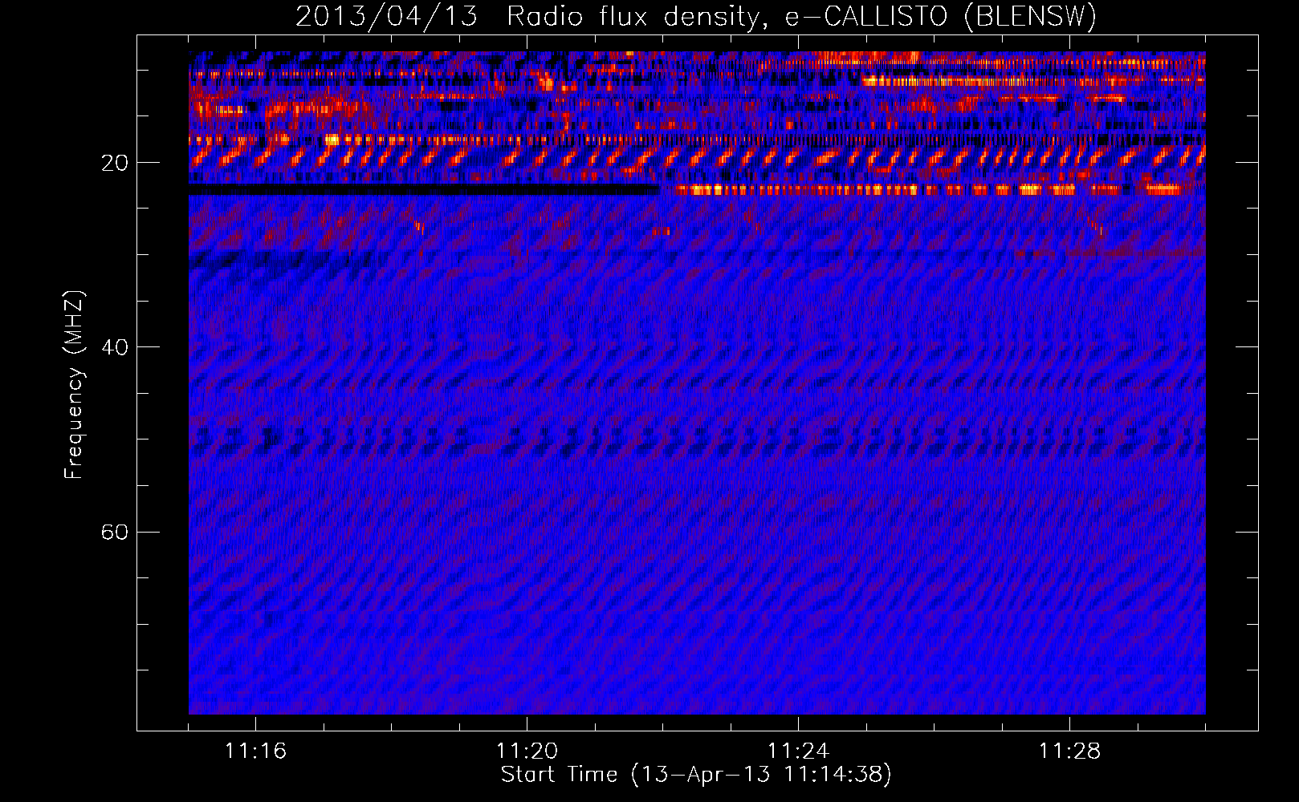
Task: Click the 60 MHz frequency tick label
Action: click(x=114, y=532)
